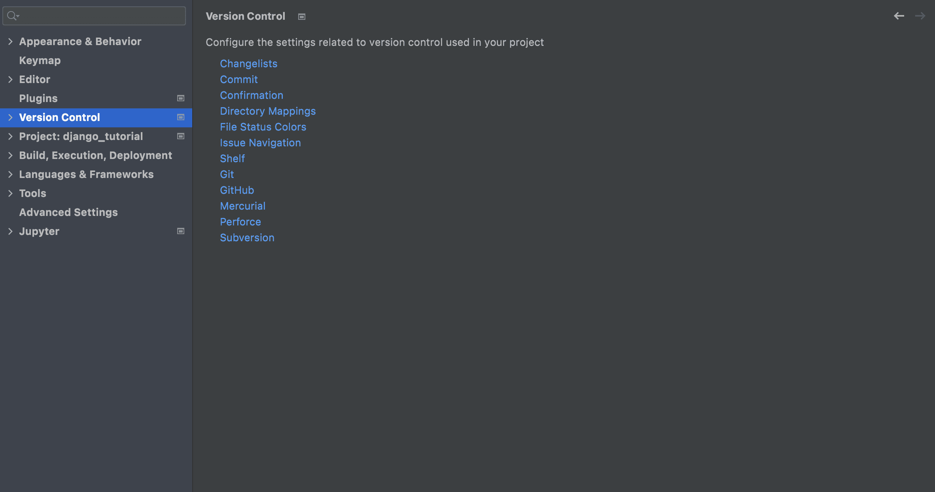Screen dimensions: 935x492
Task: Click project icon next to Version Control heading
Action: [x=302, y=17]
